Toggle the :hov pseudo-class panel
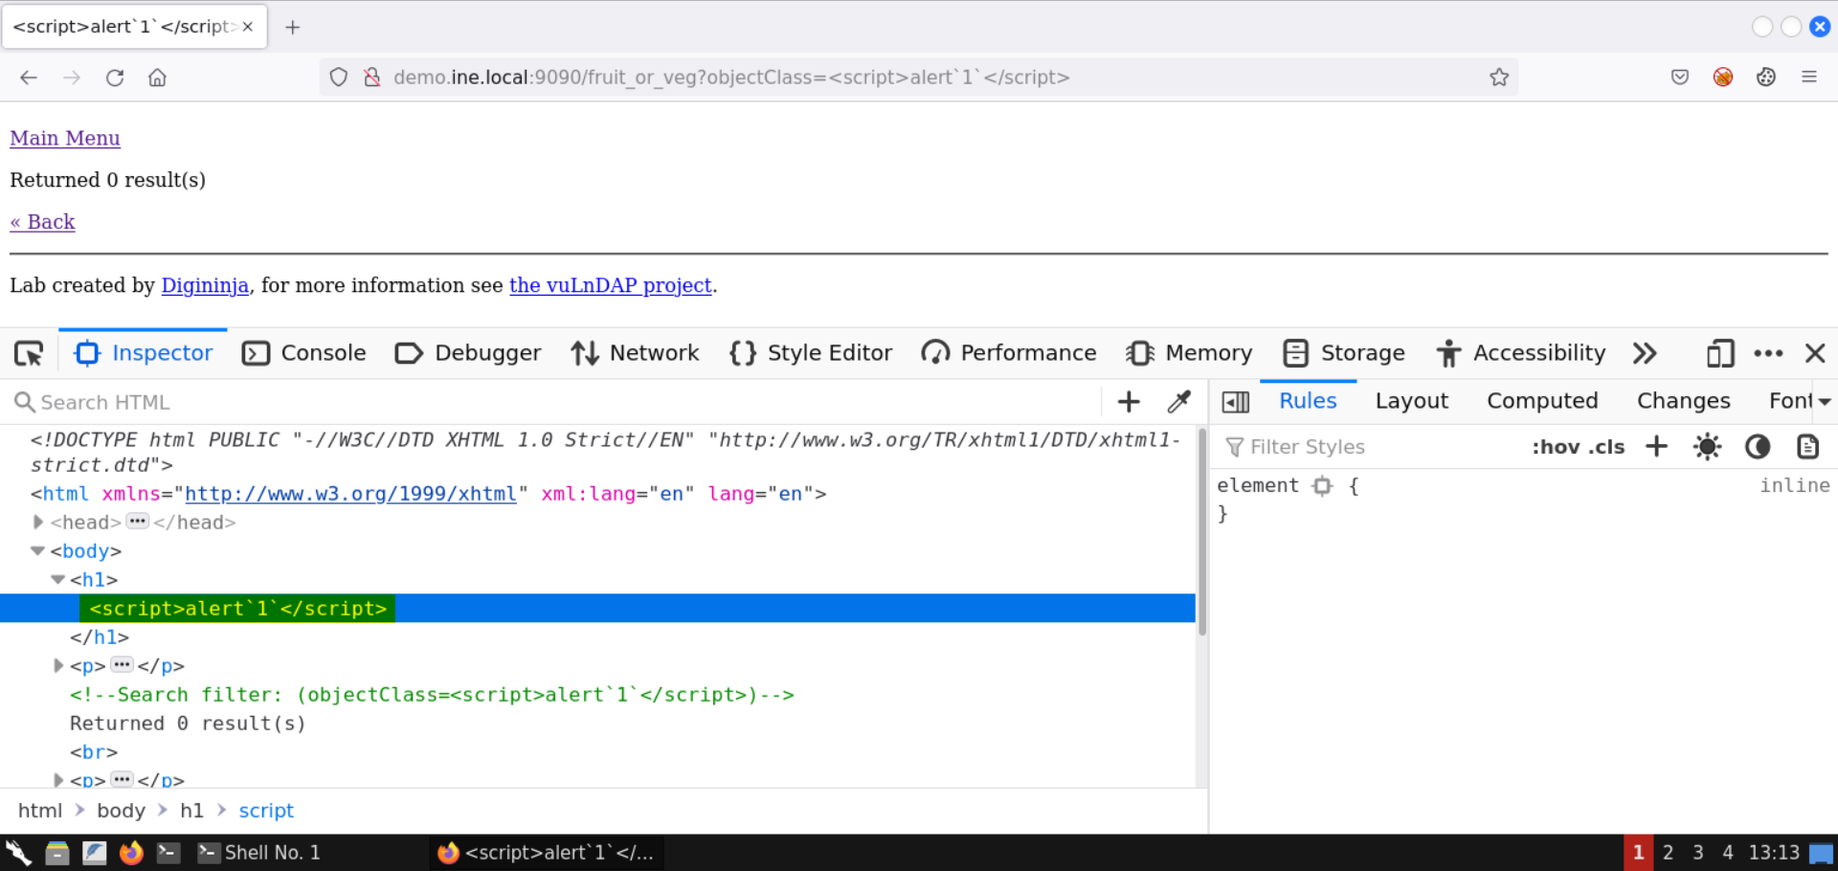The image size is (1838, 871). [1555, 447]
